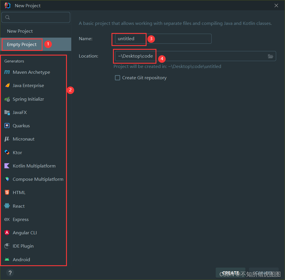Select the Compose Multiplatform label
285x280 pixels.
(38, 179)
